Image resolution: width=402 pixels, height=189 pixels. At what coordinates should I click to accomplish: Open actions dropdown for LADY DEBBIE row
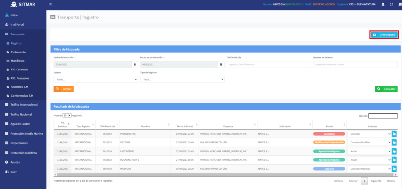pyautogui.click(x=369, y=151)
